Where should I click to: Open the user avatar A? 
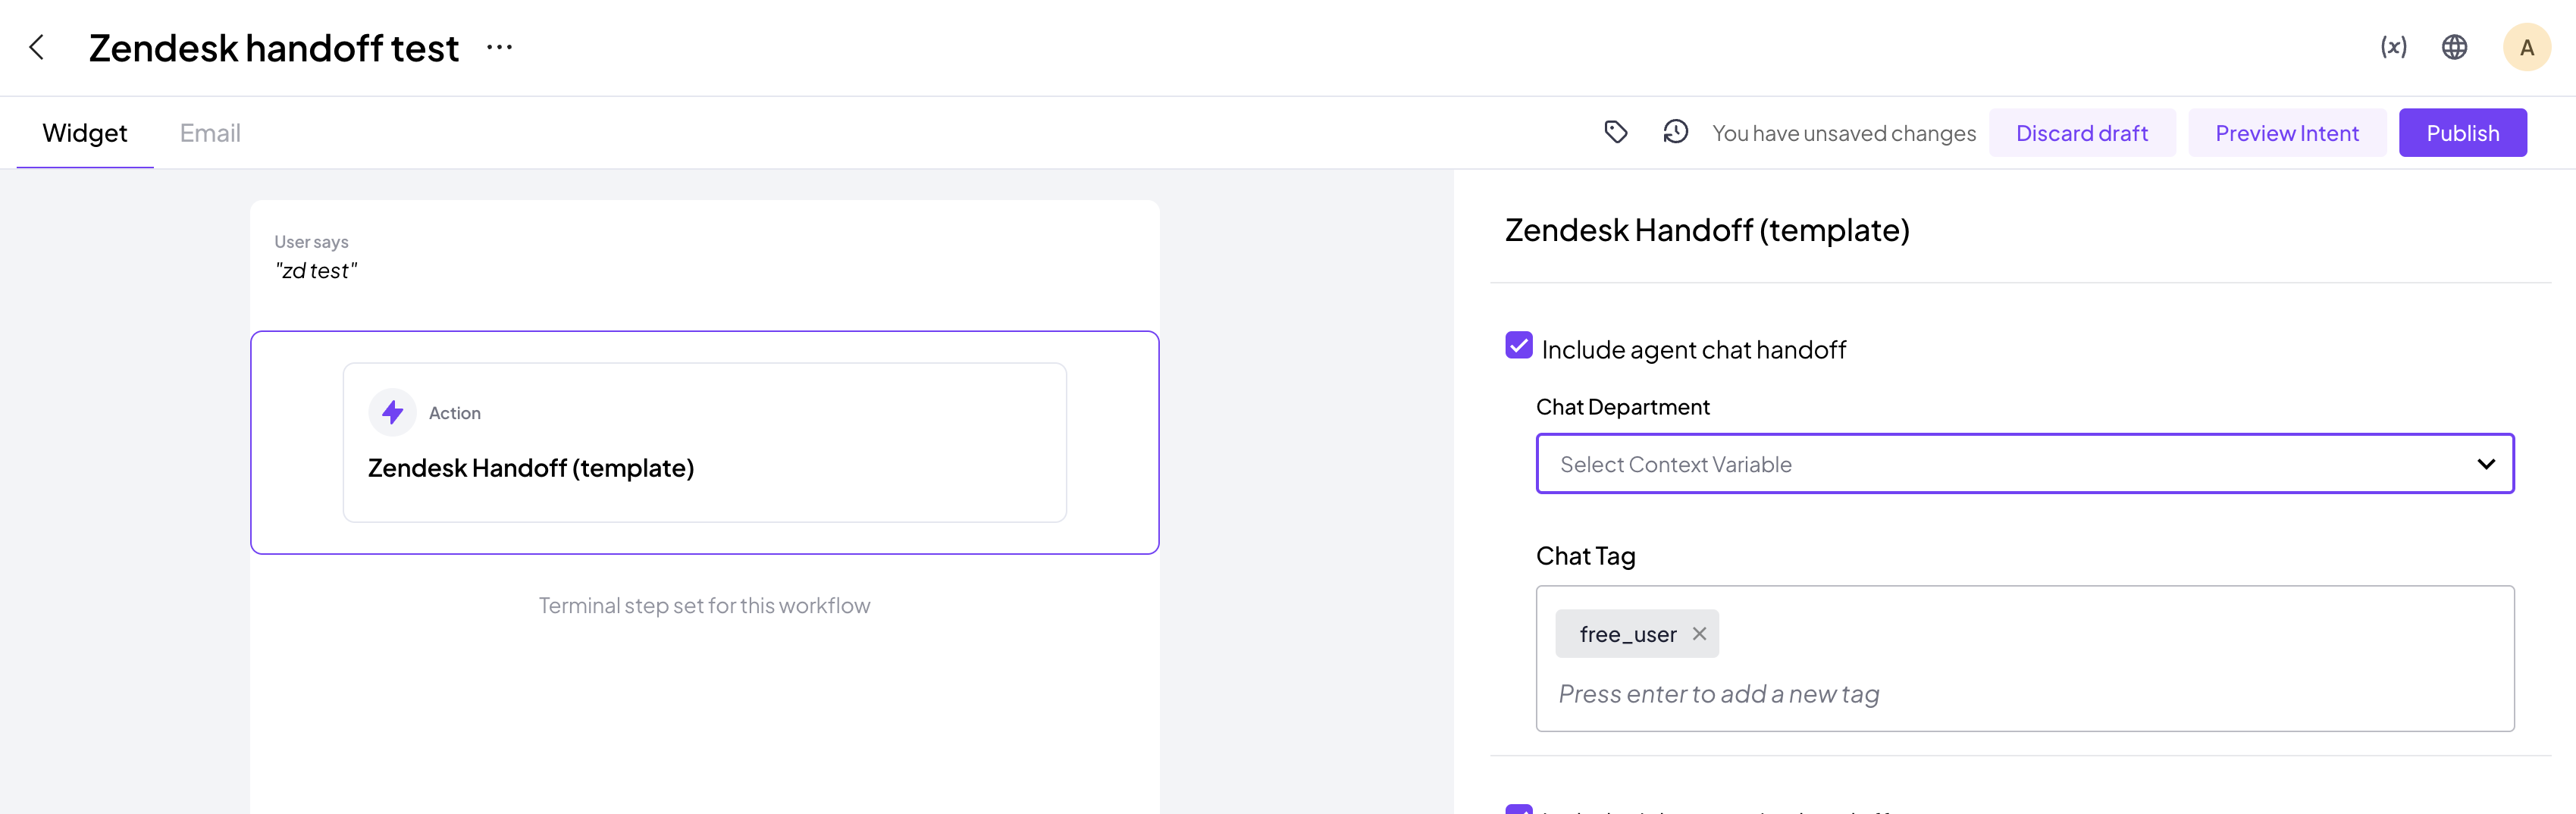[x=2526, y=47]
